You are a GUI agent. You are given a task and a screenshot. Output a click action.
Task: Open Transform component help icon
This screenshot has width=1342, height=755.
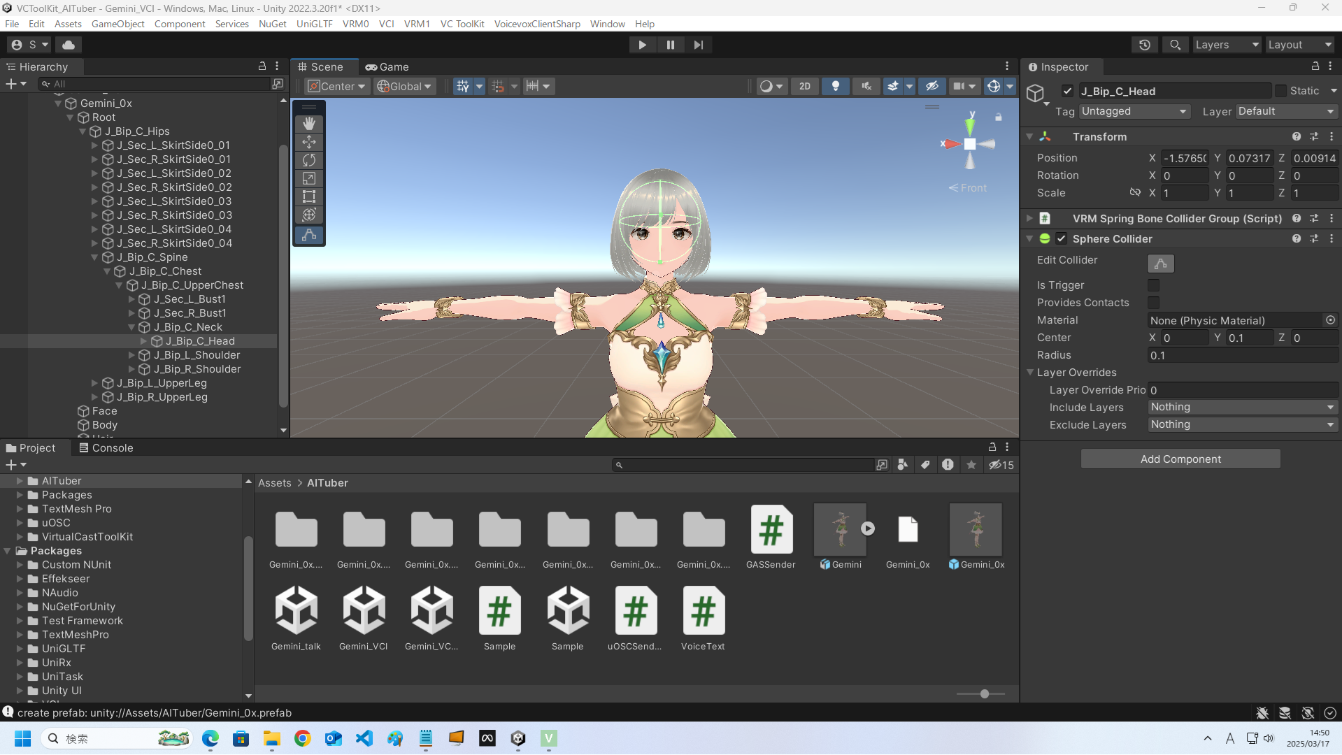[x=1297, y=137]
